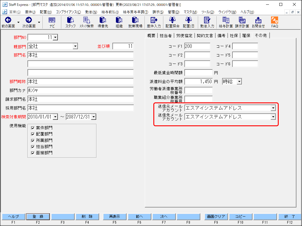Click the 画面クリア clear button
This screenshot has width=302, height=226.
coord(216,216)
